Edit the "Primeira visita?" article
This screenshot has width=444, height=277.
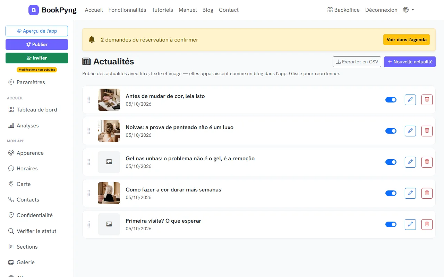[410, 224]
